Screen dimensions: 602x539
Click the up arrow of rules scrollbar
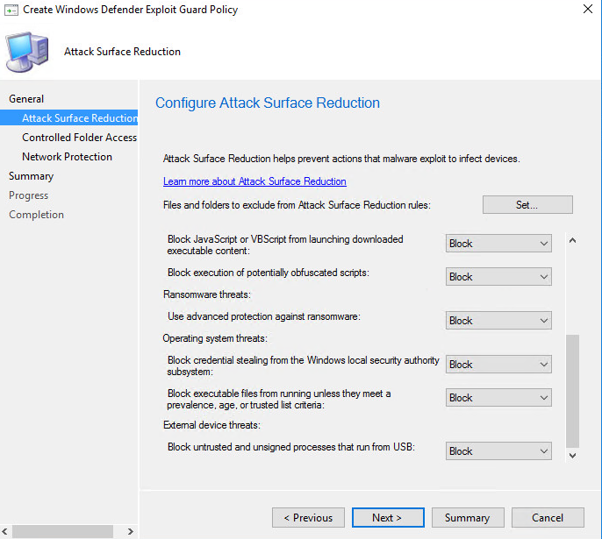572,240
